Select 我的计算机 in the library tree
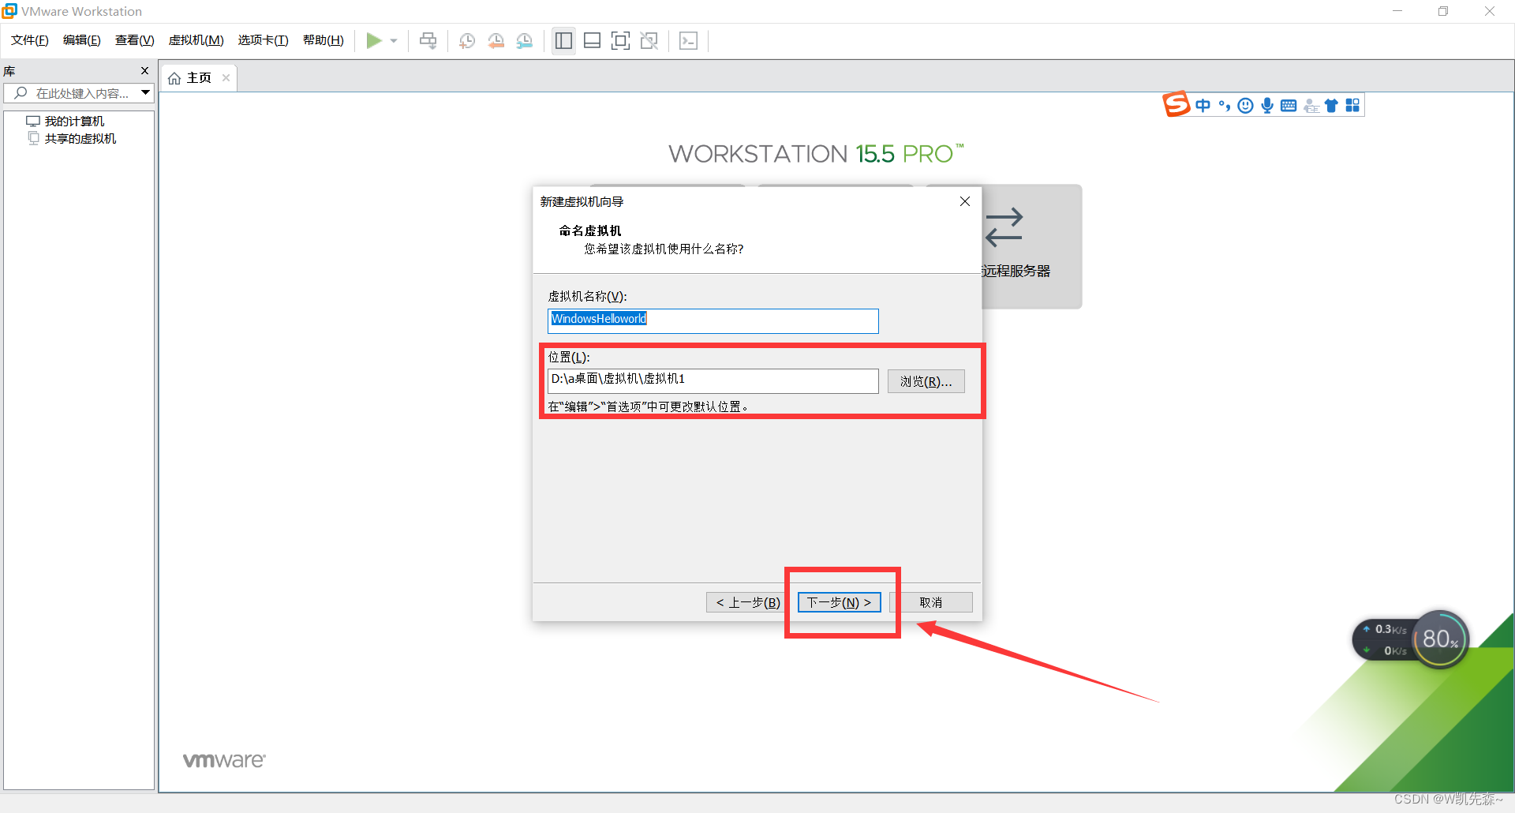Image resolution: width=1515 pixels, height=813 pixels. (65, 121)
